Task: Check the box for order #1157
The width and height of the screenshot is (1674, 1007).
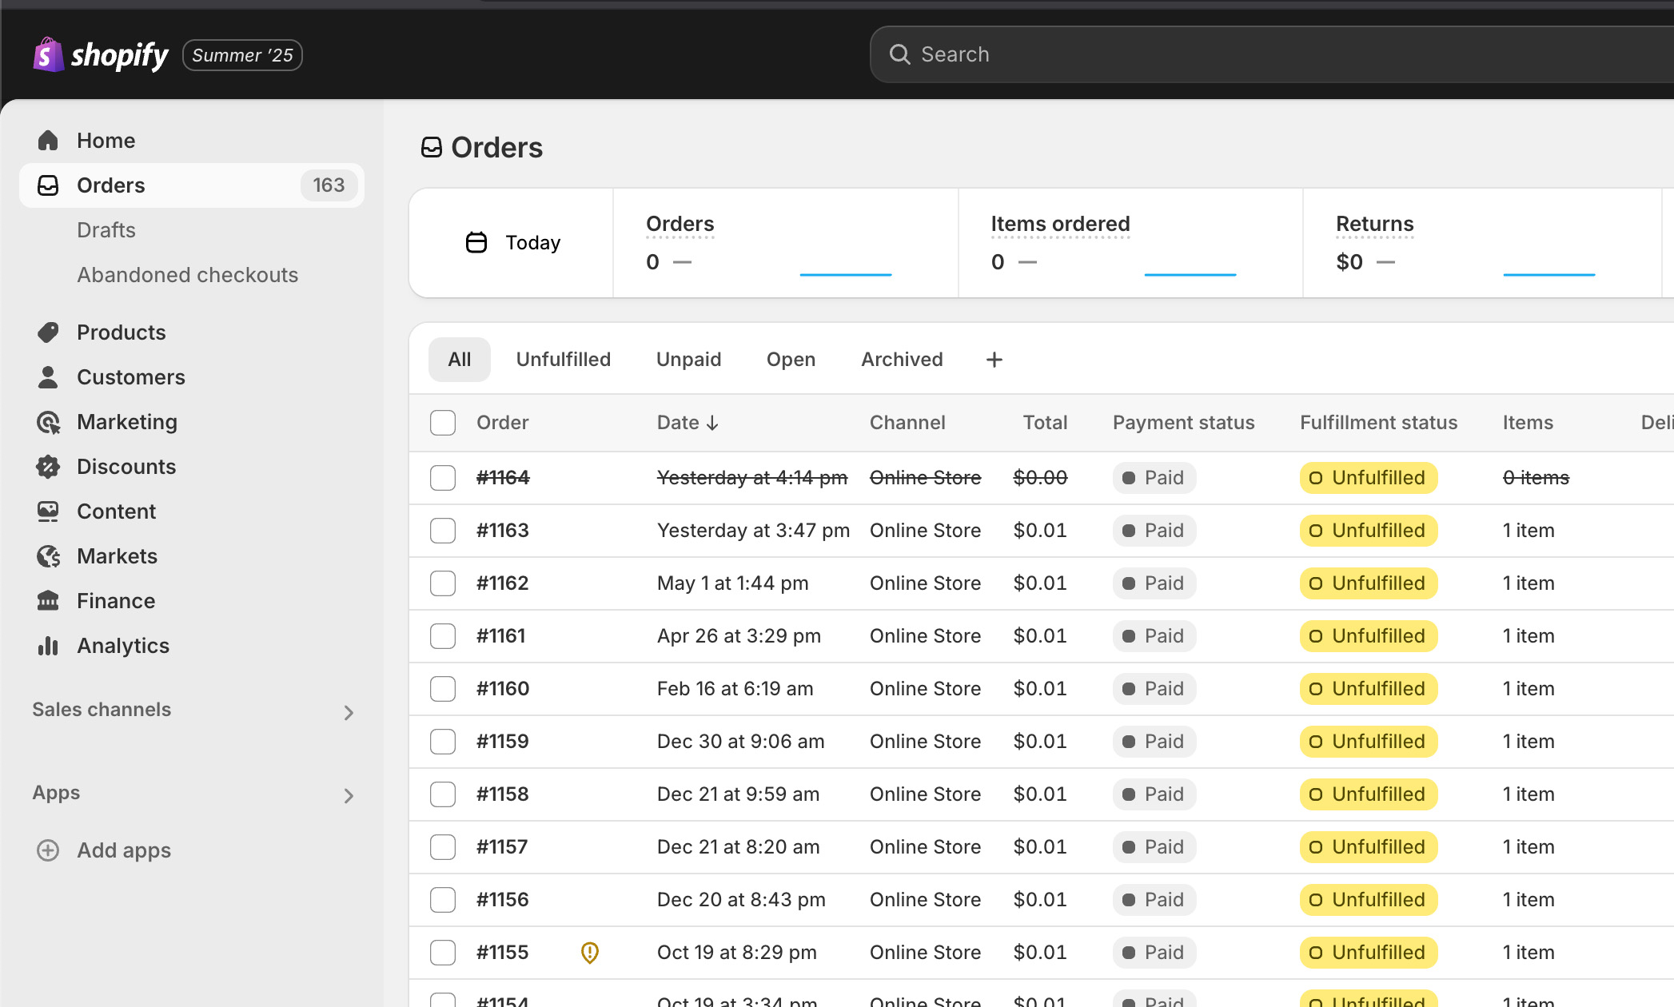Action: 443,847
